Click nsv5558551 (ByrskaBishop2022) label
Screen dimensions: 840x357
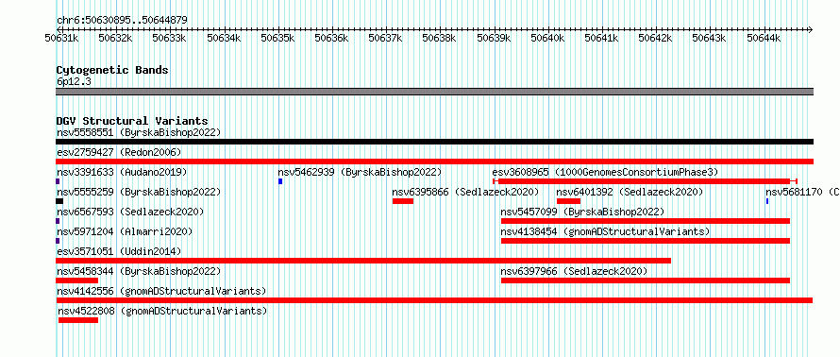[139, 132]
